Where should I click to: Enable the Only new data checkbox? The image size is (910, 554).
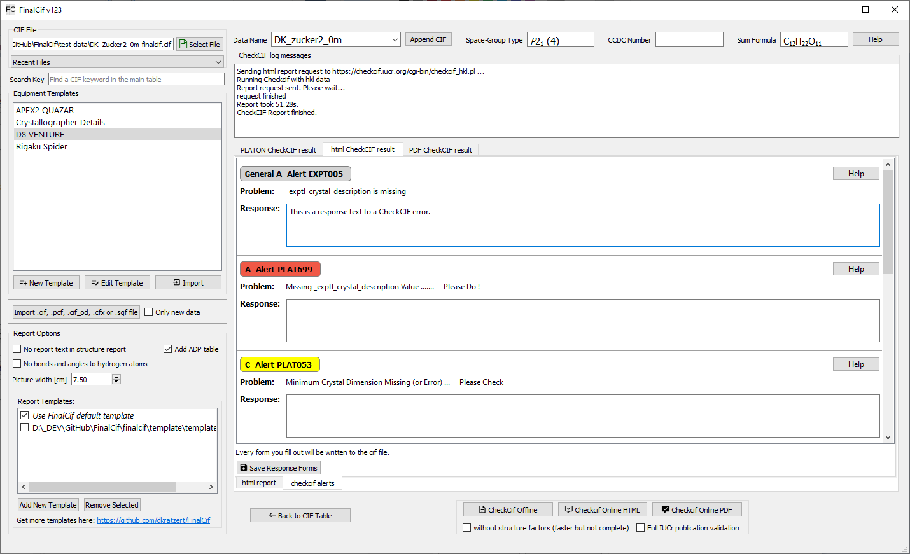[x=149, y=312]
